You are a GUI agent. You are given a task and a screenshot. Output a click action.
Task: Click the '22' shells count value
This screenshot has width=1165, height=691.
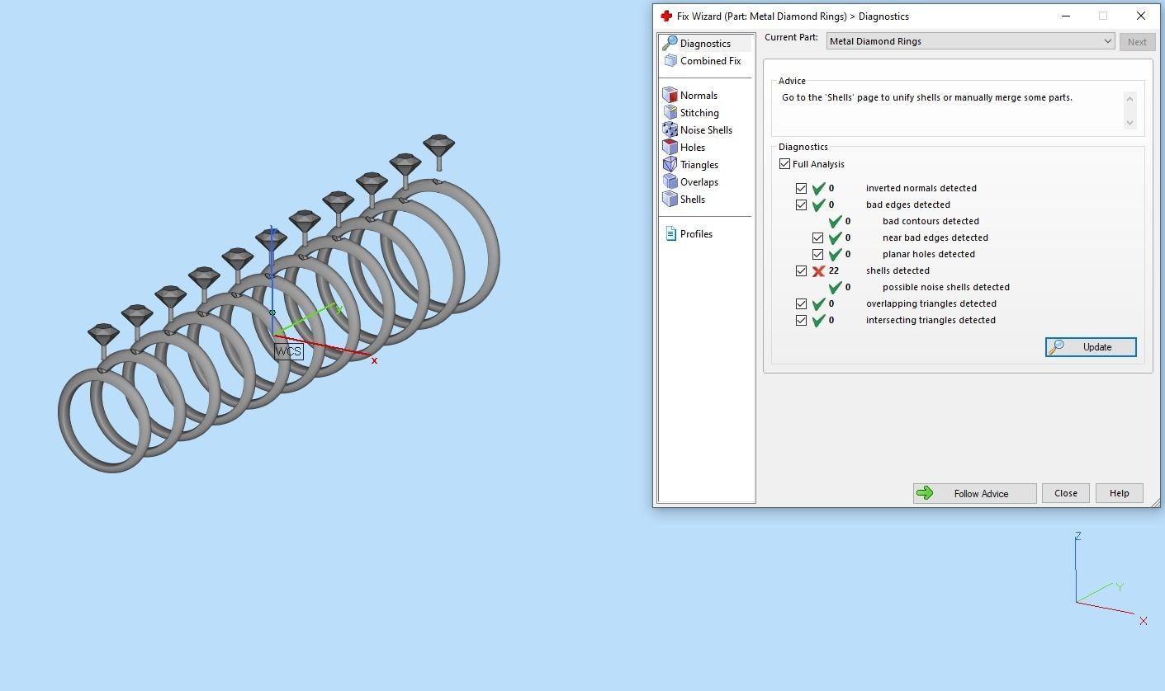coord(834,270)
